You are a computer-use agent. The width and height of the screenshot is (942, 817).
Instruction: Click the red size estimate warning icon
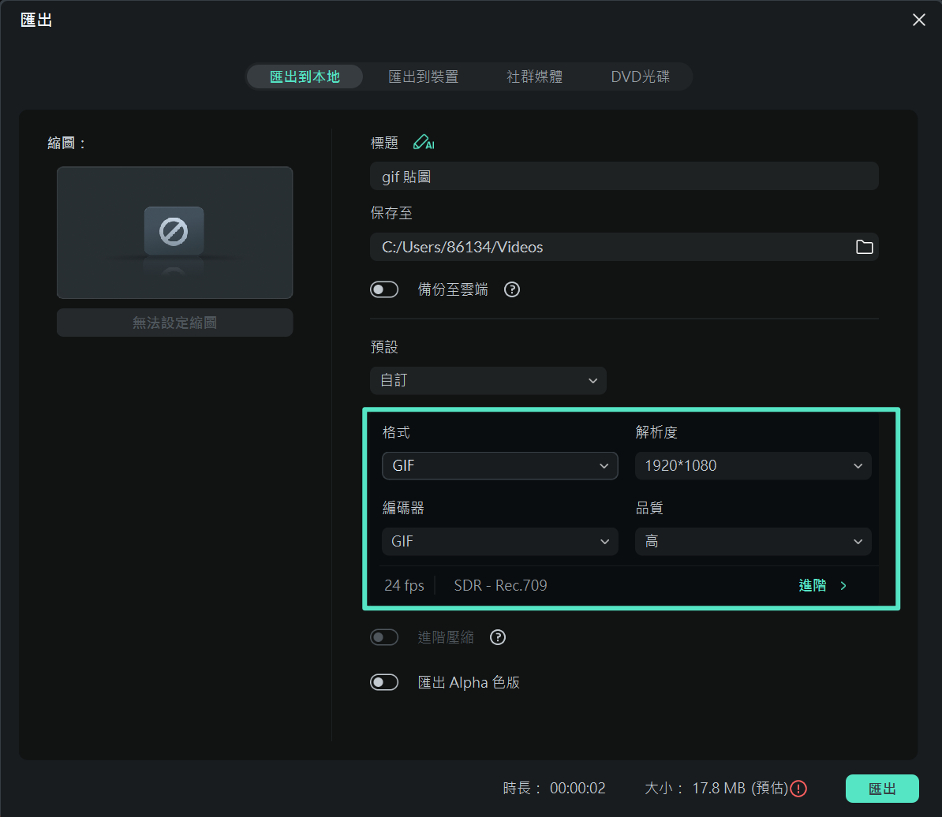[x=798, y=789]
